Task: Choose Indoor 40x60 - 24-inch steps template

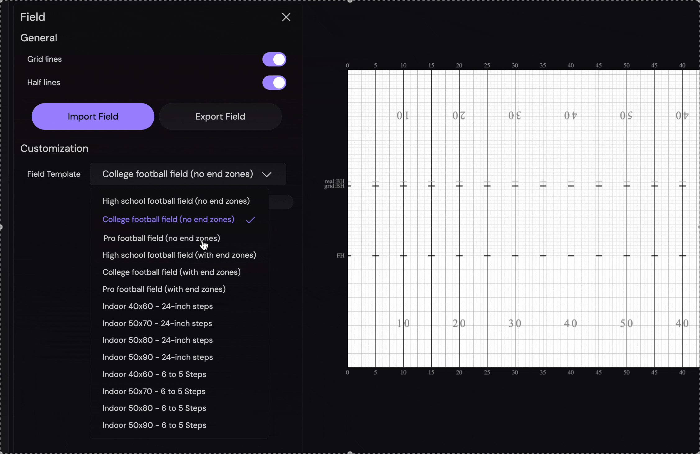Action: tap(157, 306)
